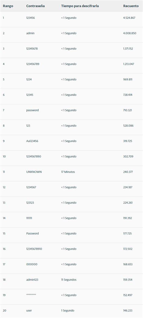Click the count 4.008.850

[x=130, y=33]
